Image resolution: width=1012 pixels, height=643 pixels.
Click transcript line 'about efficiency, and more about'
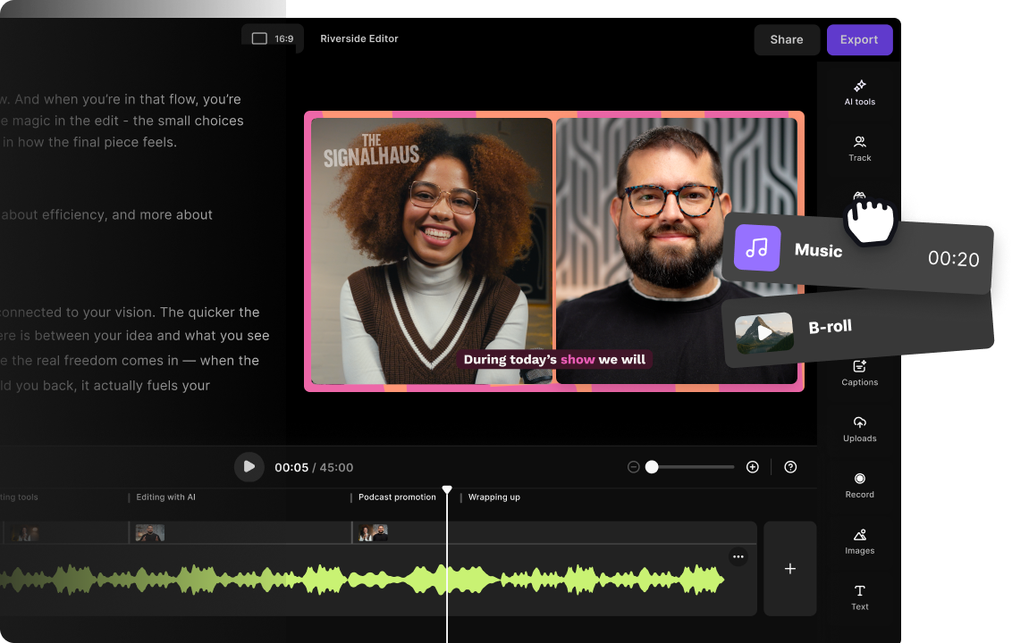point(106,214)
